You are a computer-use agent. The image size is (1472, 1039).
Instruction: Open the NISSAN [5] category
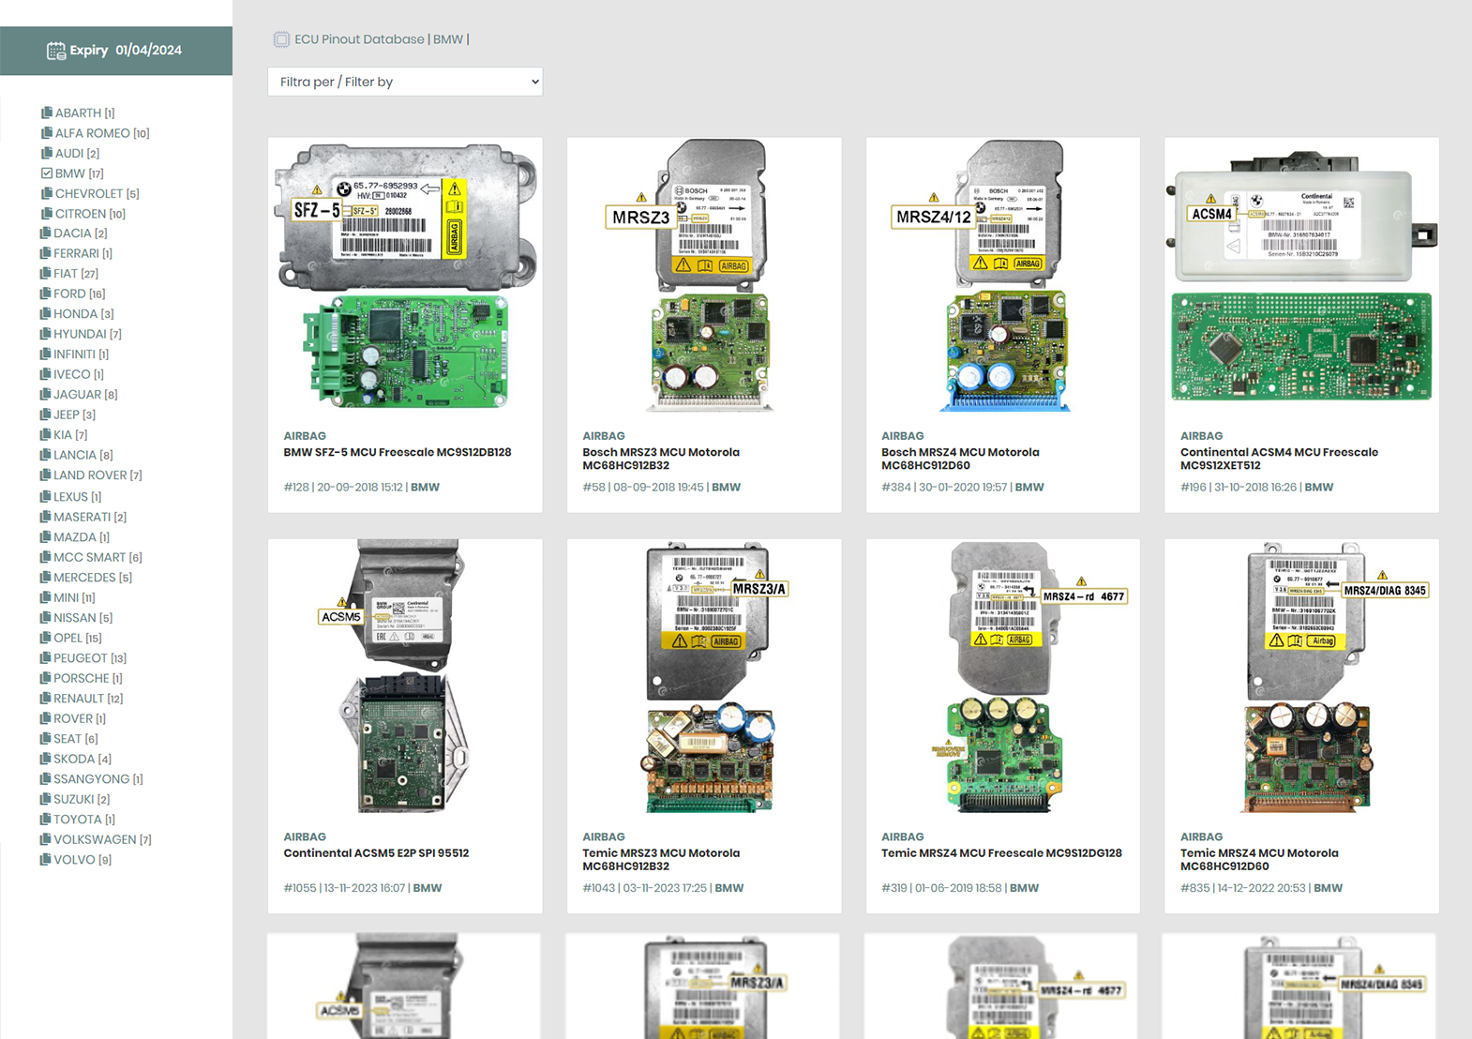[76, 618]
